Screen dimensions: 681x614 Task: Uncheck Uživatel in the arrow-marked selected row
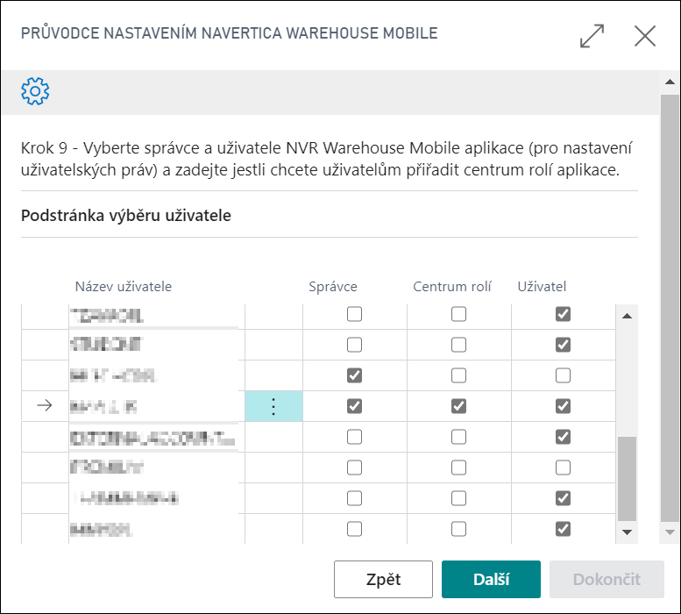point(563,406)
